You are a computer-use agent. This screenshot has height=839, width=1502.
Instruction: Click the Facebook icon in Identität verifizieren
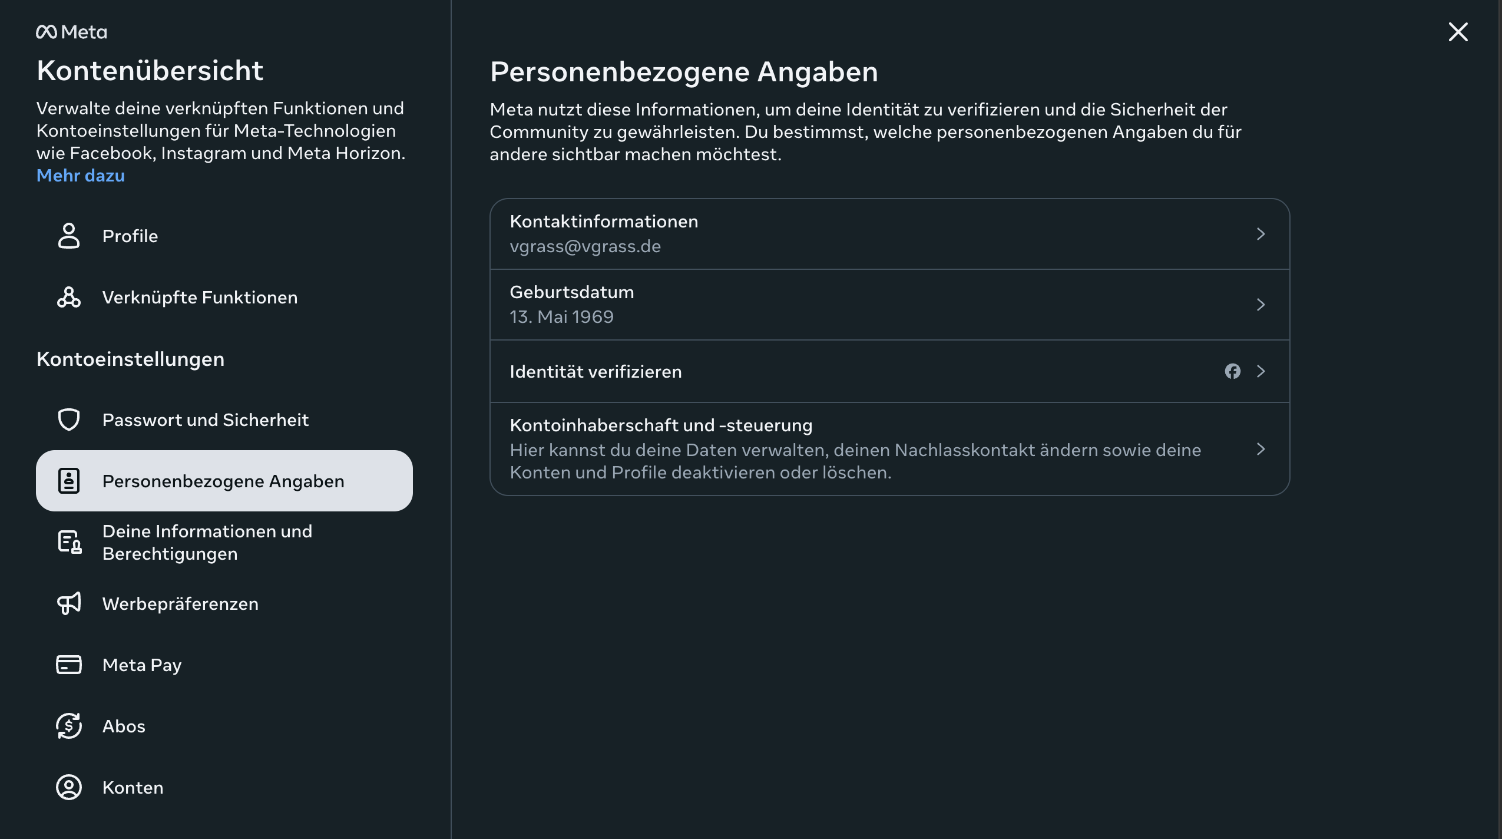click(1233, 371)
